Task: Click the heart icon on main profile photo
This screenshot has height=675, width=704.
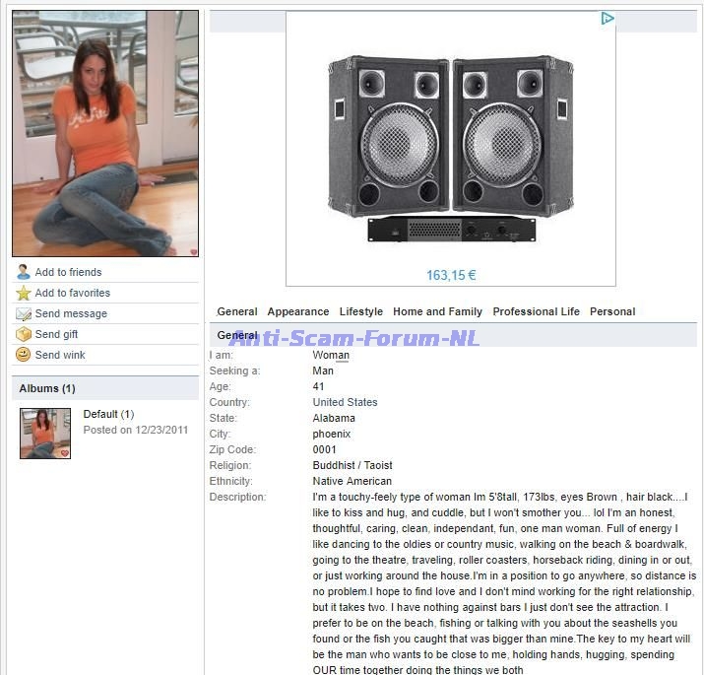Action: point(193,251)
